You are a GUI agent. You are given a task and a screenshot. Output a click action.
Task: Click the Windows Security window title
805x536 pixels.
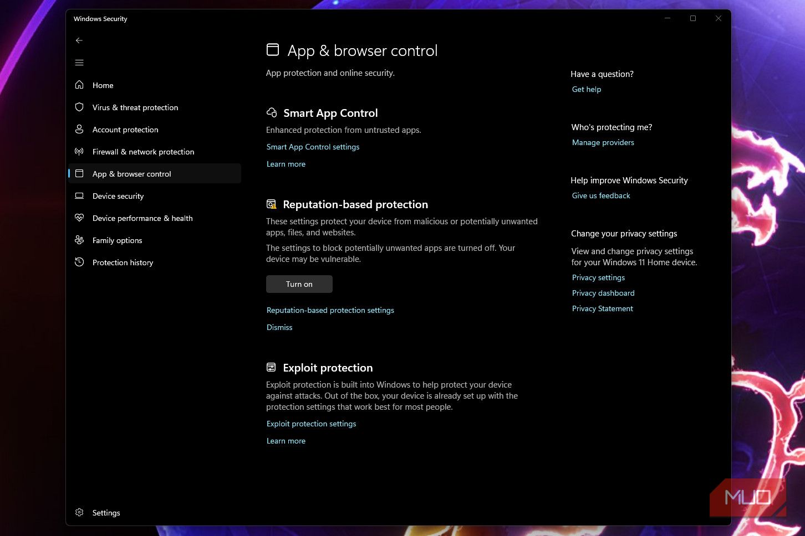point(100,19)
